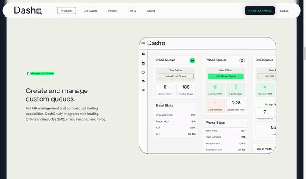Click the DashQ logo inside the dashboard preview

156,43
